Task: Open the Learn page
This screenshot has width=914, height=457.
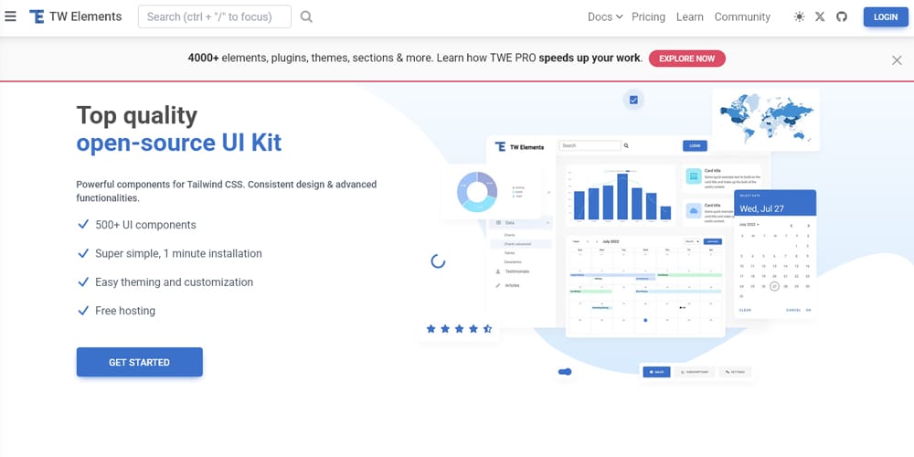Action: [689, 16]
